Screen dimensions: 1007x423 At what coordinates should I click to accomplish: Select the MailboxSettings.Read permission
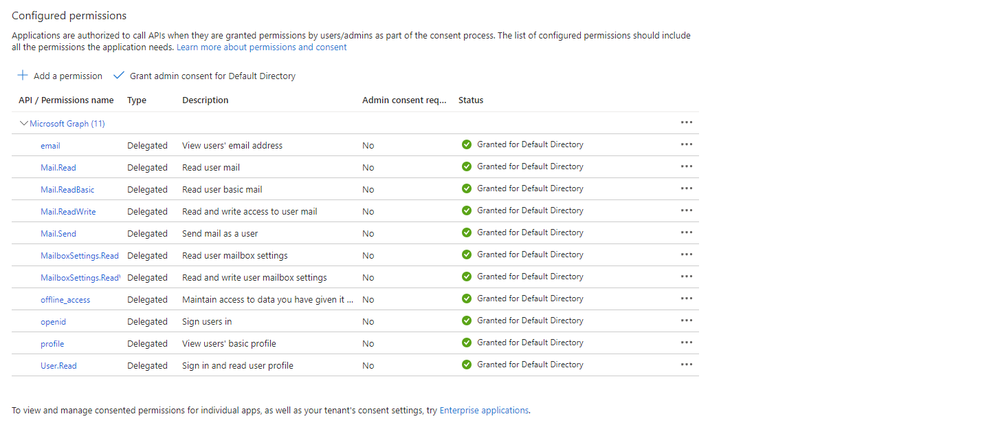click(x=79, y=256)
